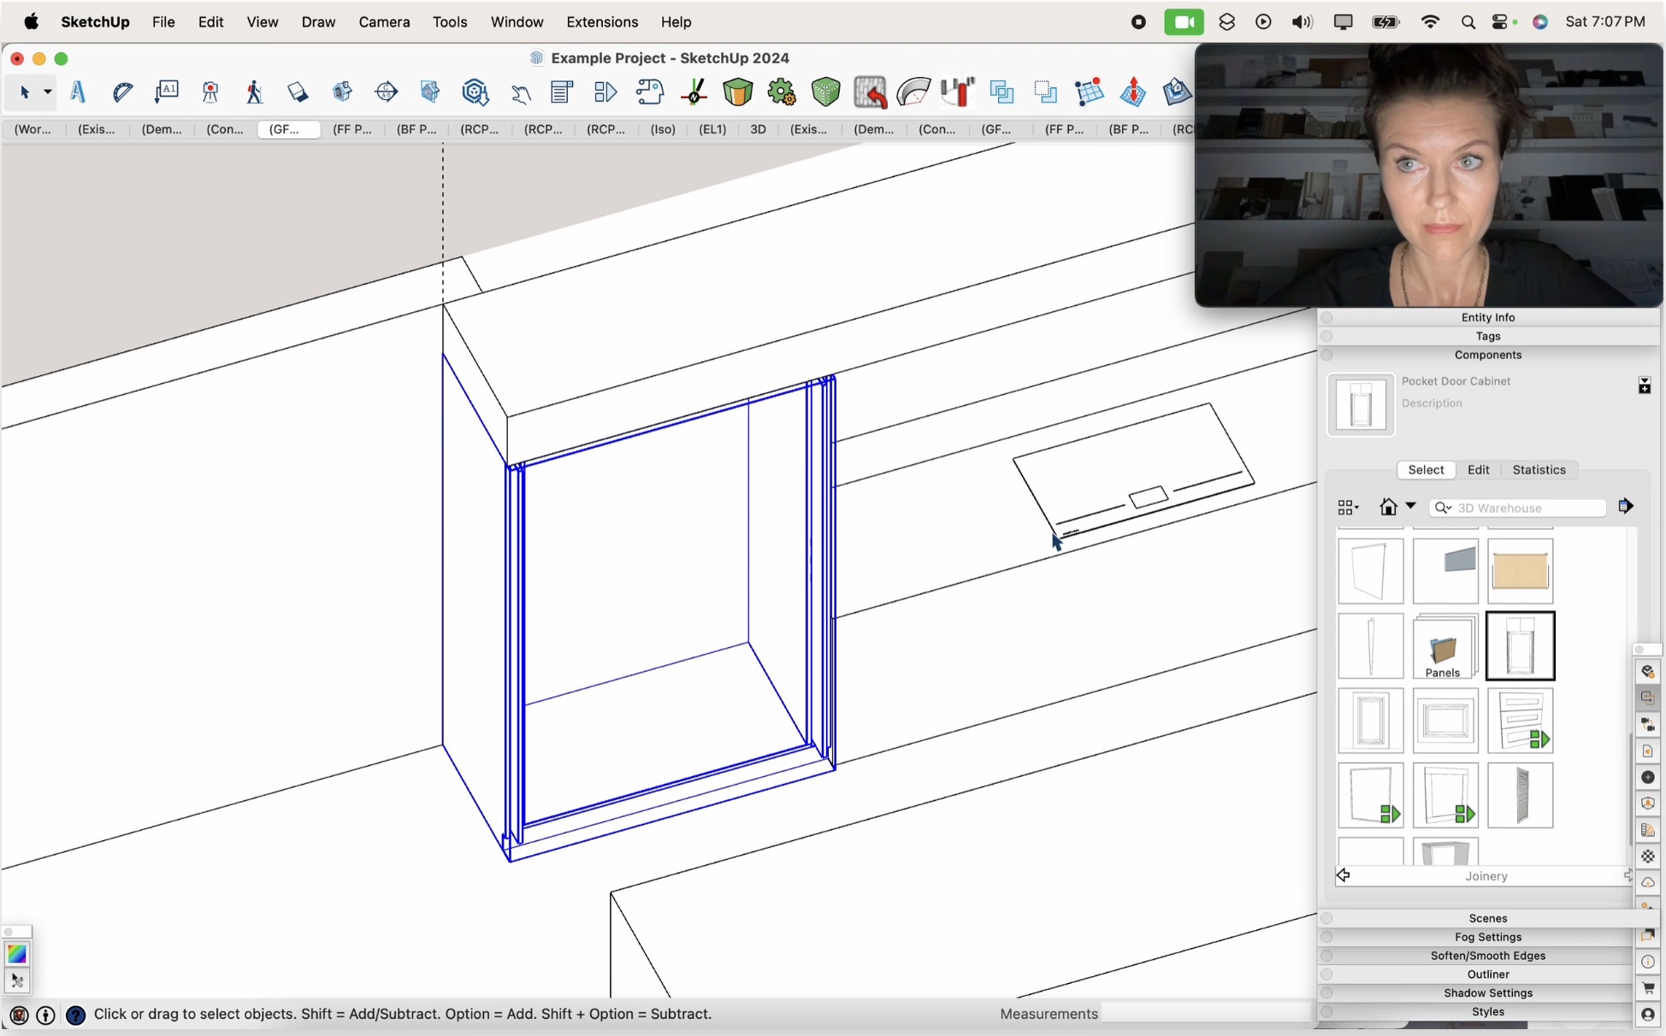Select the Protractor tool
The image size is (1666, 1036).
tap(121, 92)
